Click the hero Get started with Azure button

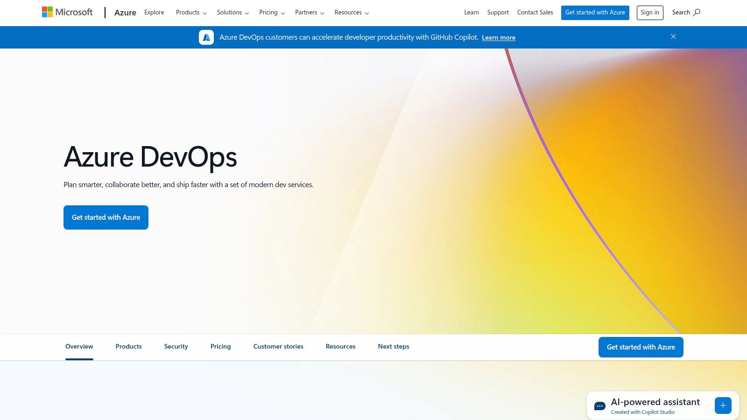(x=106, y=217)
